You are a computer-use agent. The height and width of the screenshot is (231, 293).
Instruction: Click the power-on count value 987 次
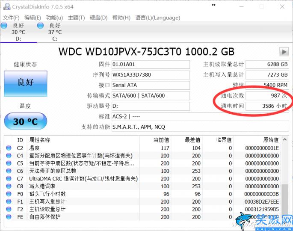coord(267,96)
